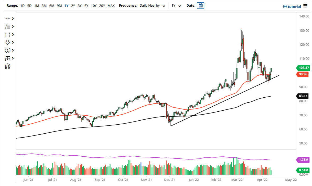Open the Frequency Daily Nearby dropdown
Image resolution: width=312 pixels, height=186 pixels.
pos(152,6)
